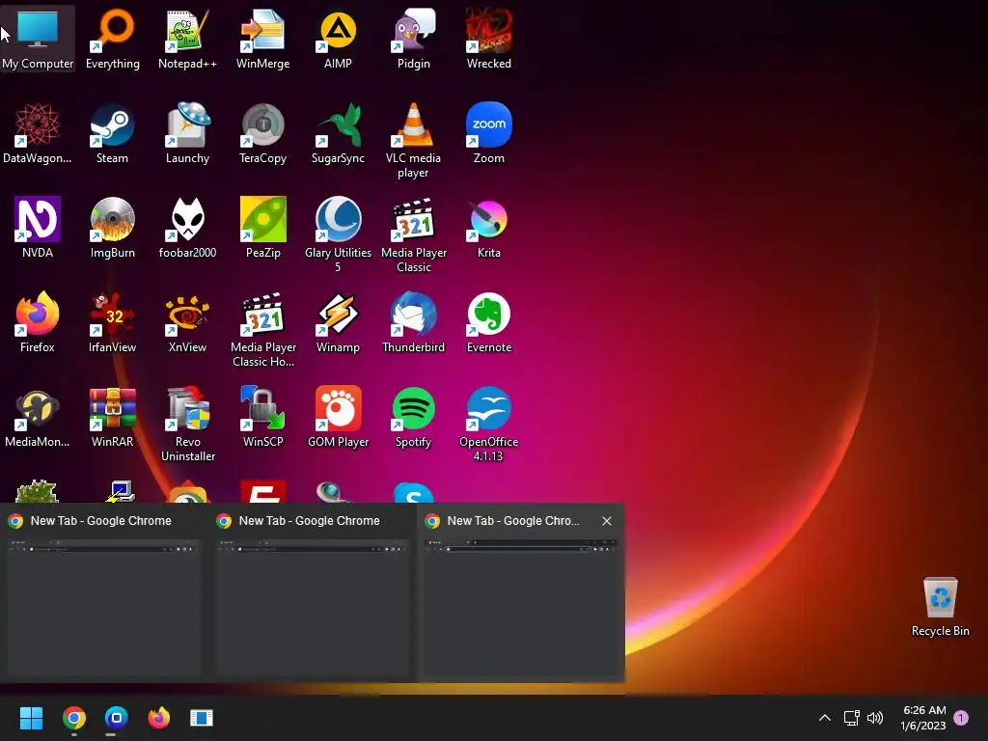Open the Windows Start menu

point(31,718)
